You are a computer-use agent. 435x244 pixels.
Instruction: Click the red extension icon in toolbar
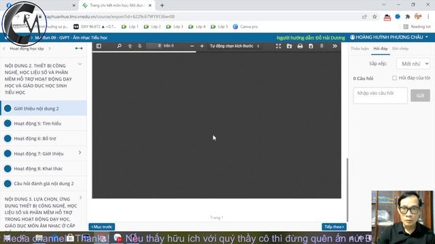[x=387, y=17]
